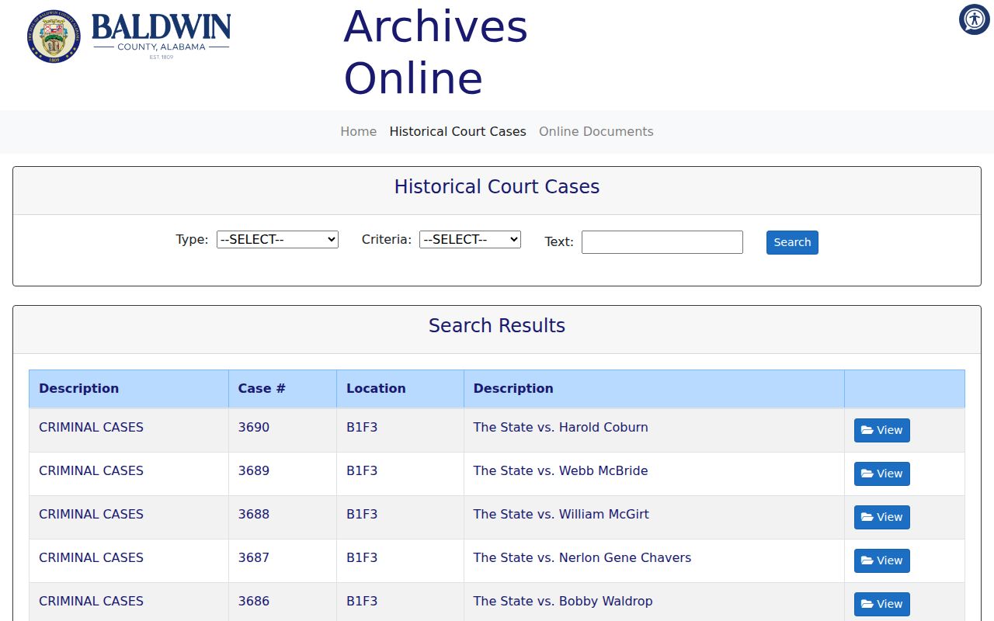Click case number 3686
Viewport: 994px width, 621px height.
pyautogui.click(x=254, y=602)
